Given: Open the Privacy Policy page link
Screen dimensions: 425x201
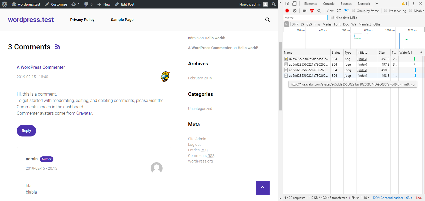Looking at the screenshot, I should [82, 20].
